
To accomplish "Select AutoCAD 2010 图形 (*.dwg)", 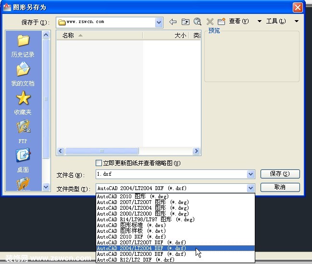I will pyautogui.click(x=175, y=196).
